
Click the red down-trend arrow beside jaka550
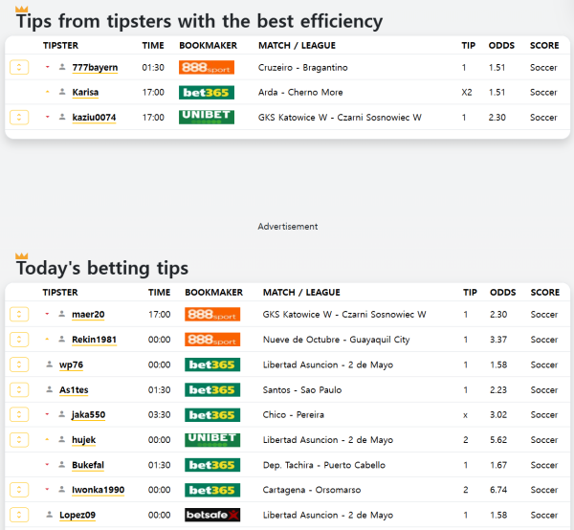click(x=48, y=414)
